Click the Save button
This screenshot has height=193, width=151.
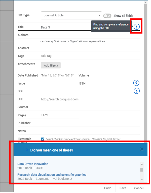[123, 188]
